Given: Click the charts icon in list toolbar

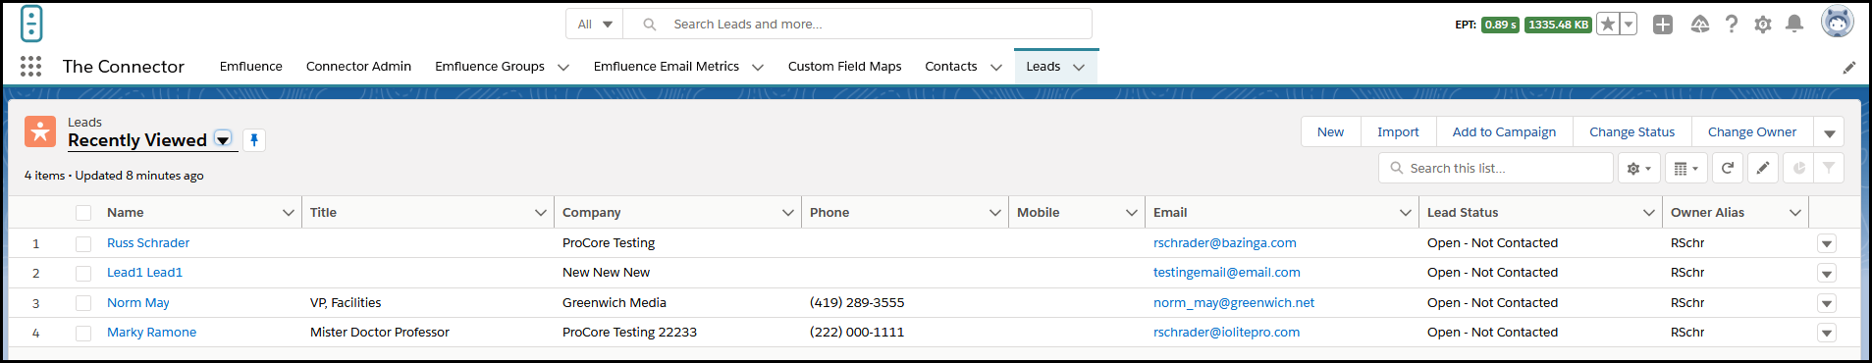Looking at the screenshot, I should [x=1798, y=169].
